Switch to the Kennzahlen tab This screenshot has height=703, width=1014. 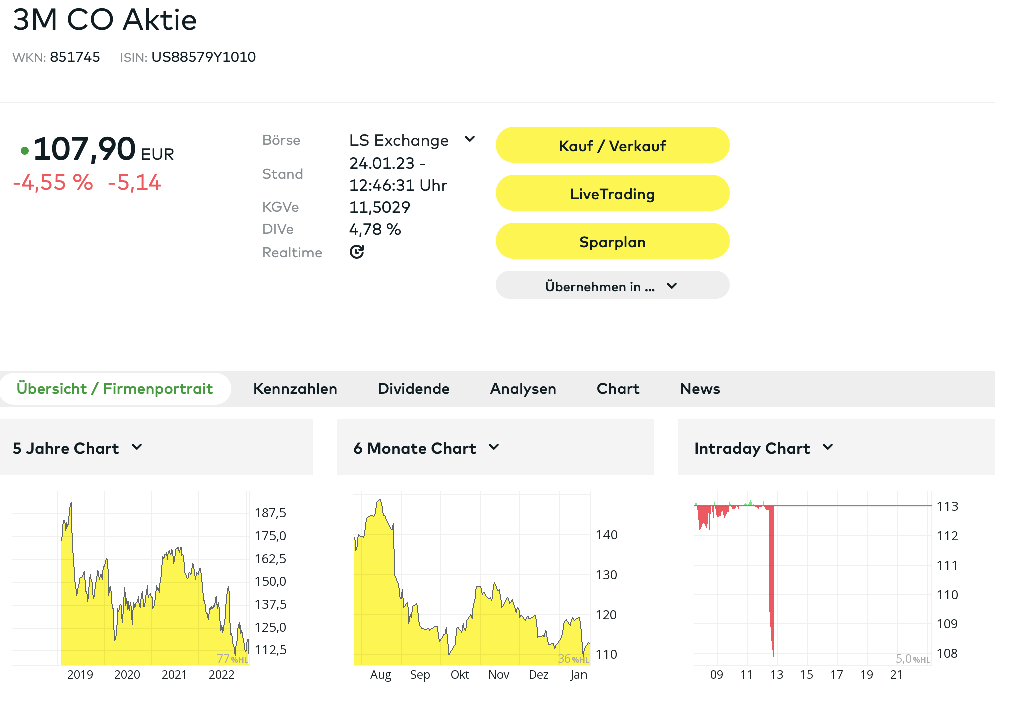pyautogui.click(x=295, y=389)
